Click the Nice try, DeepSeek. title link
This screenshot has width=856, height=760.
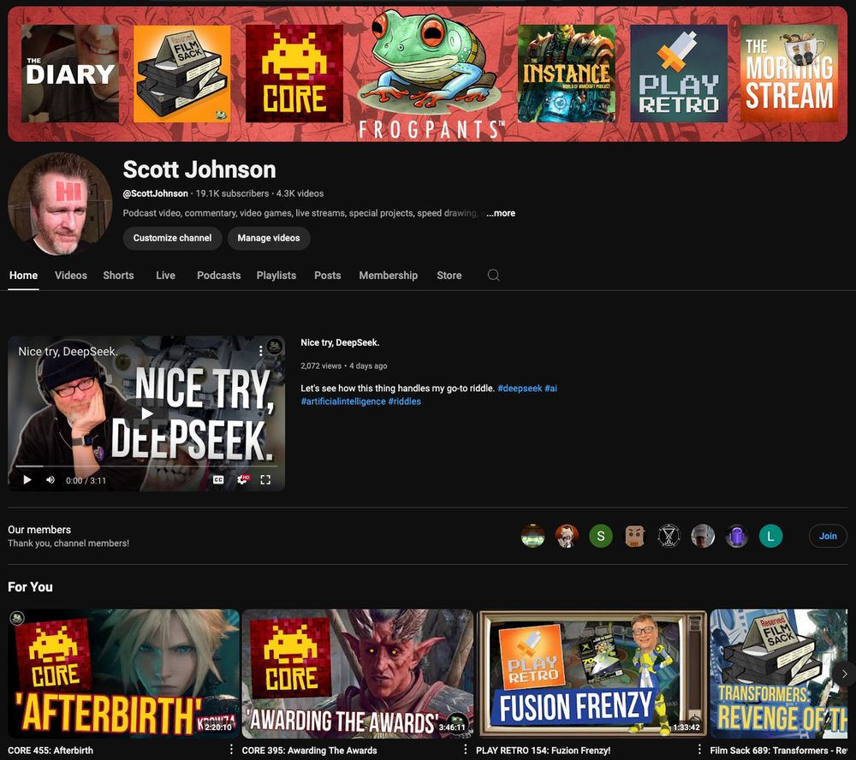(340, 342)
